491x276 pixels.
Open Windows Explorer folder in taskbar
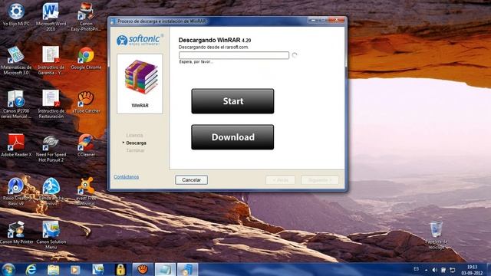pos(53,269)
